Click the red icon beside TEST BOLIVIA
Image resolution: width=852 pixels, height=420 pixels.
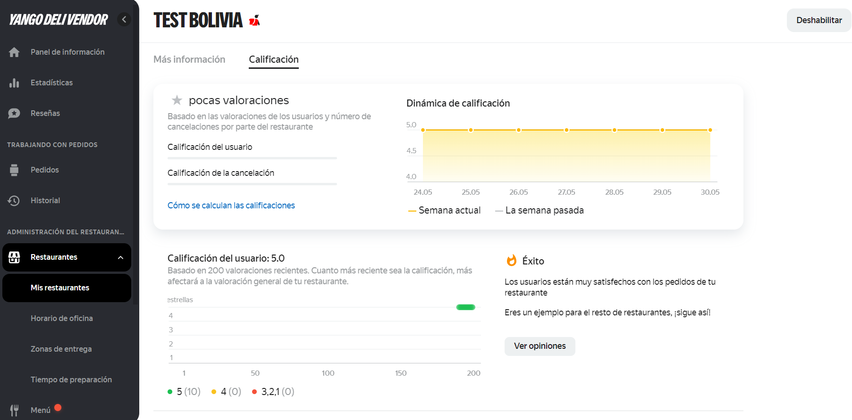[x=254, y=20]
